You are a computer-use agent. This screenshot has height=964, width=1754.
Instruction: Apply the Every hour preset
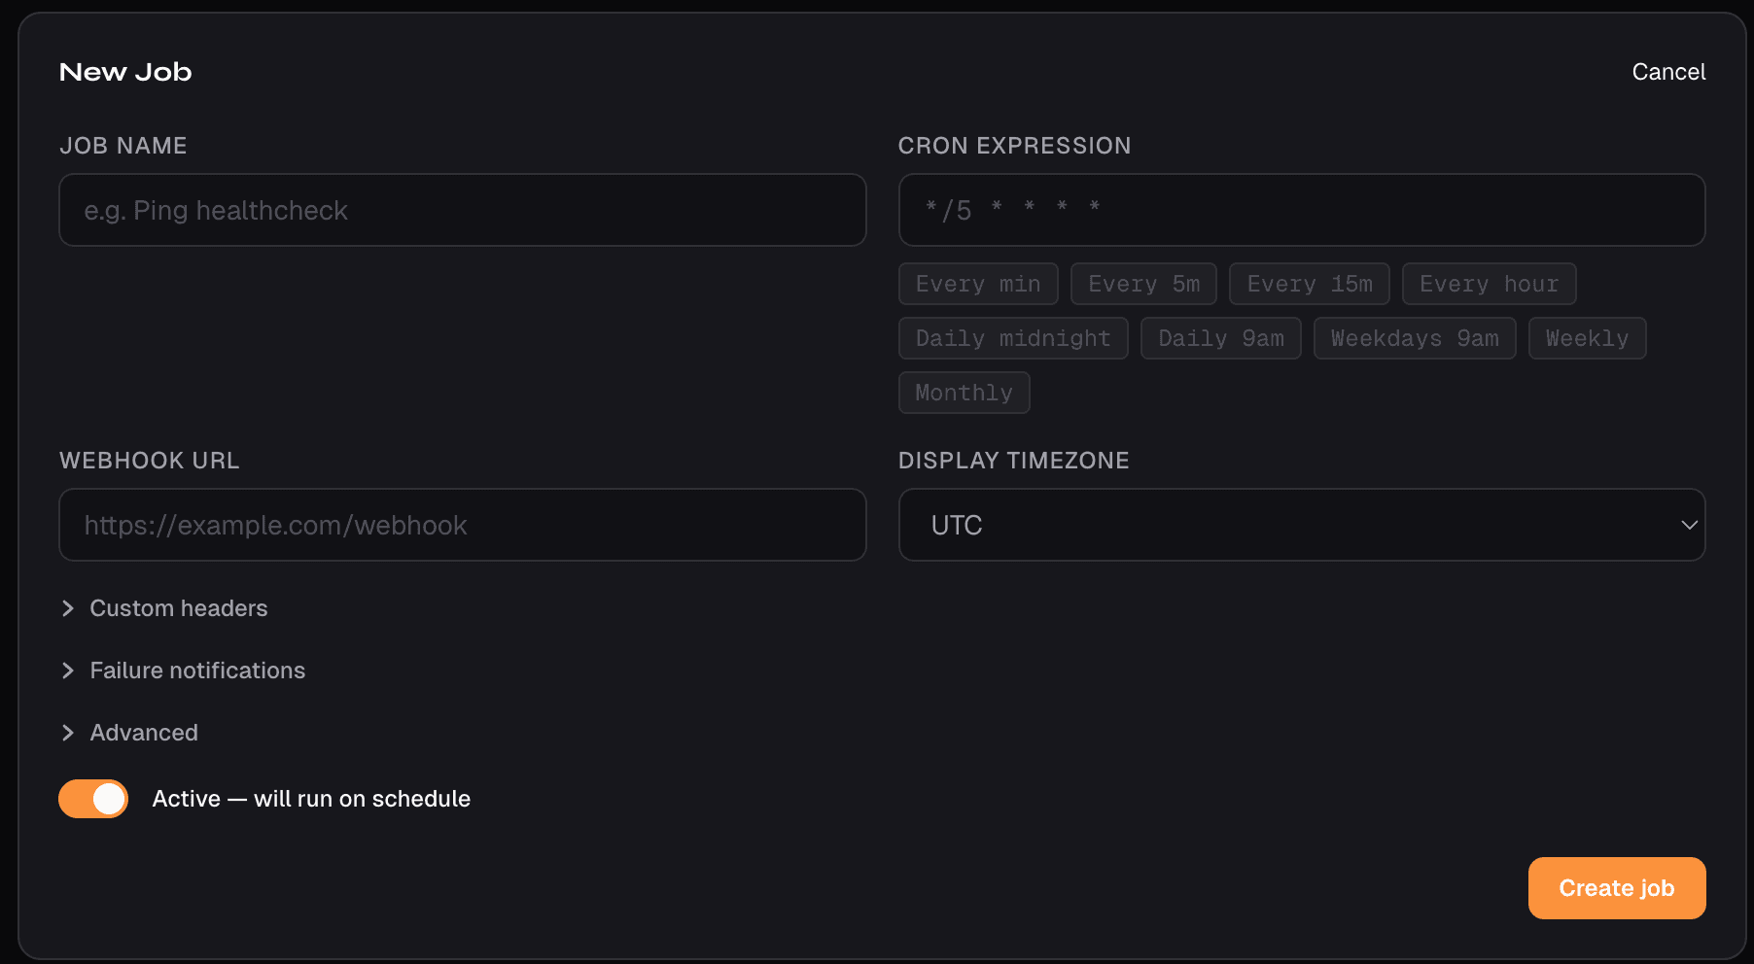click(x=1489, y=284)
